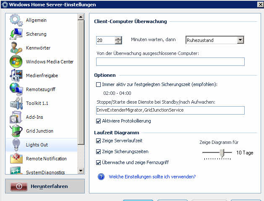Click the Add-Ins package icon
The image size is (264, 201).
point(16,117)
